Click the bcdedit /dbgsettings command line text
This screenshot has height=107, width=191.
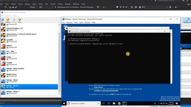[x=95, y=44]
